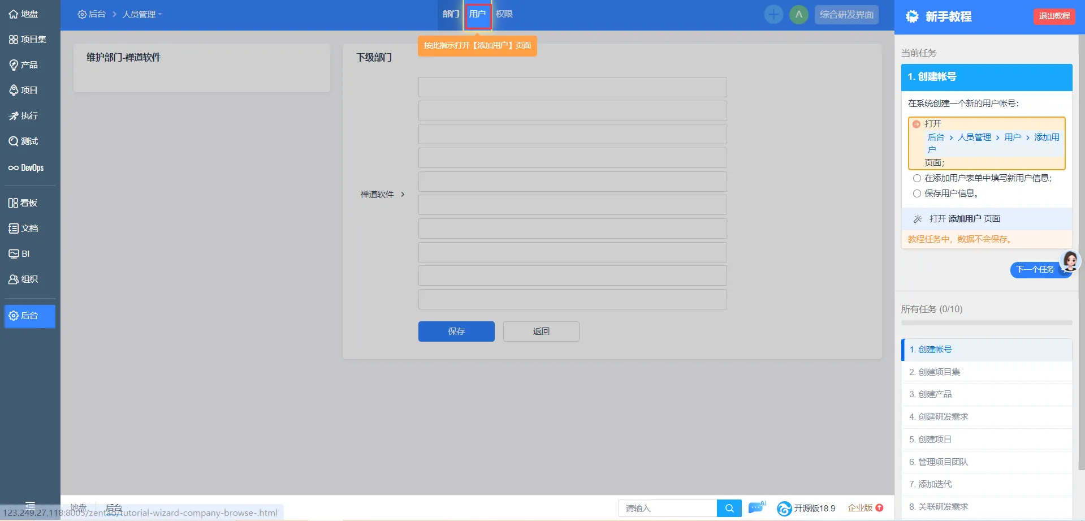Select task 1. 创建帐号 in the task list

987,350
